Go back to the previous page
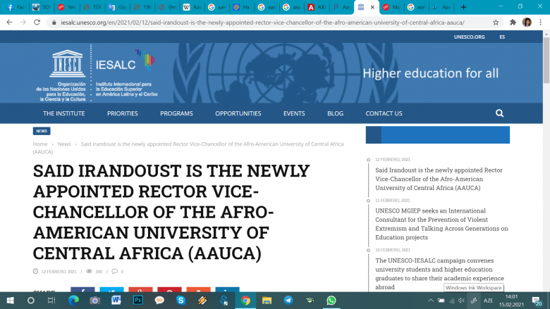 pyautogui.click(x=9, y=22)
